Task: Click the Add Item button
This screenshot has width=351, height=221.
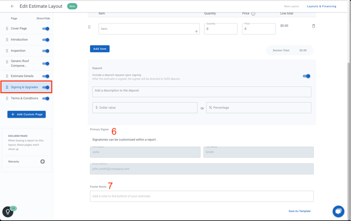Action: 100,49
